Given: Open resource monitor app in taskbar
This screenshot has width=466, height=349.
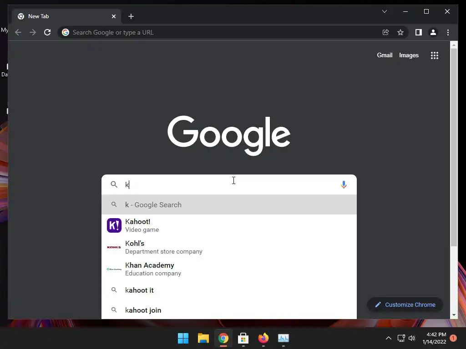Looking at the screenshot, I should point(283,338).
